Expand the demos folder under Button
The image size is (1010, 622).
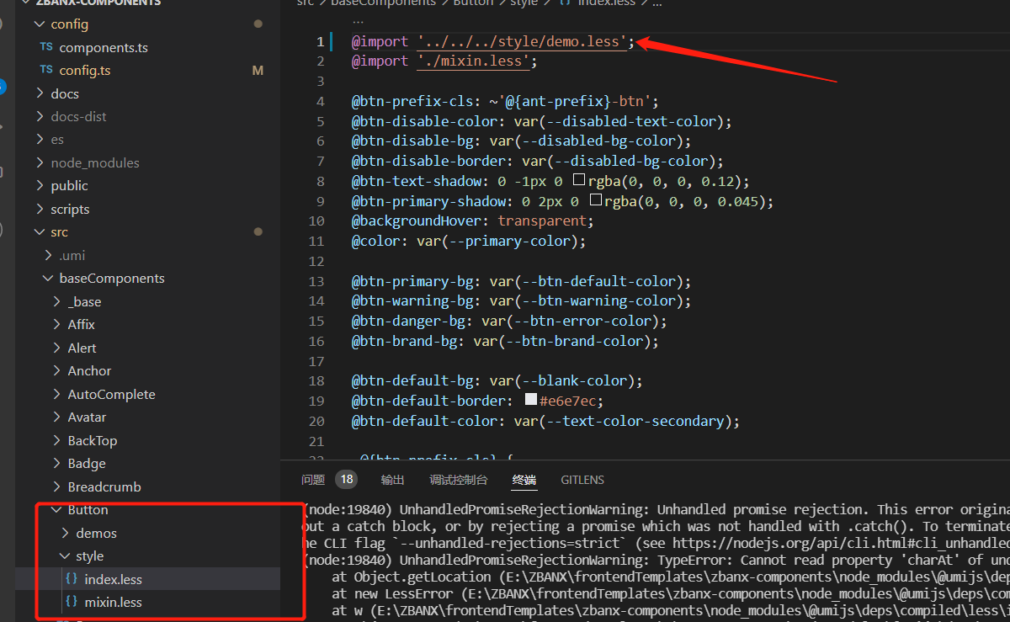coord(66,532)
